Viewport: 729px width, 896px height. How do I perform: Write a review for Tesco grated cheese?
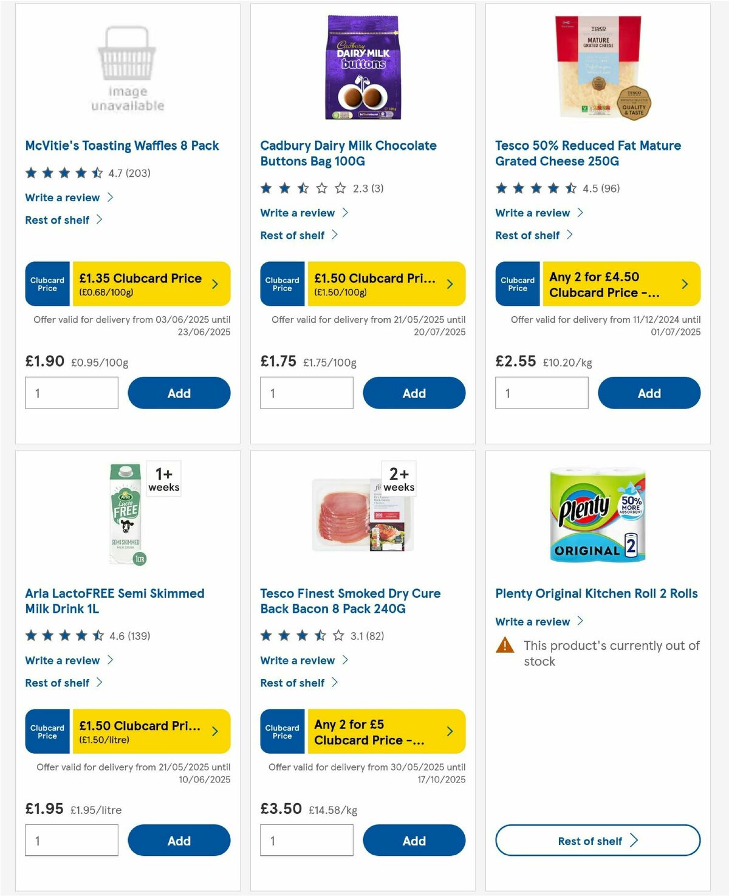532,213
